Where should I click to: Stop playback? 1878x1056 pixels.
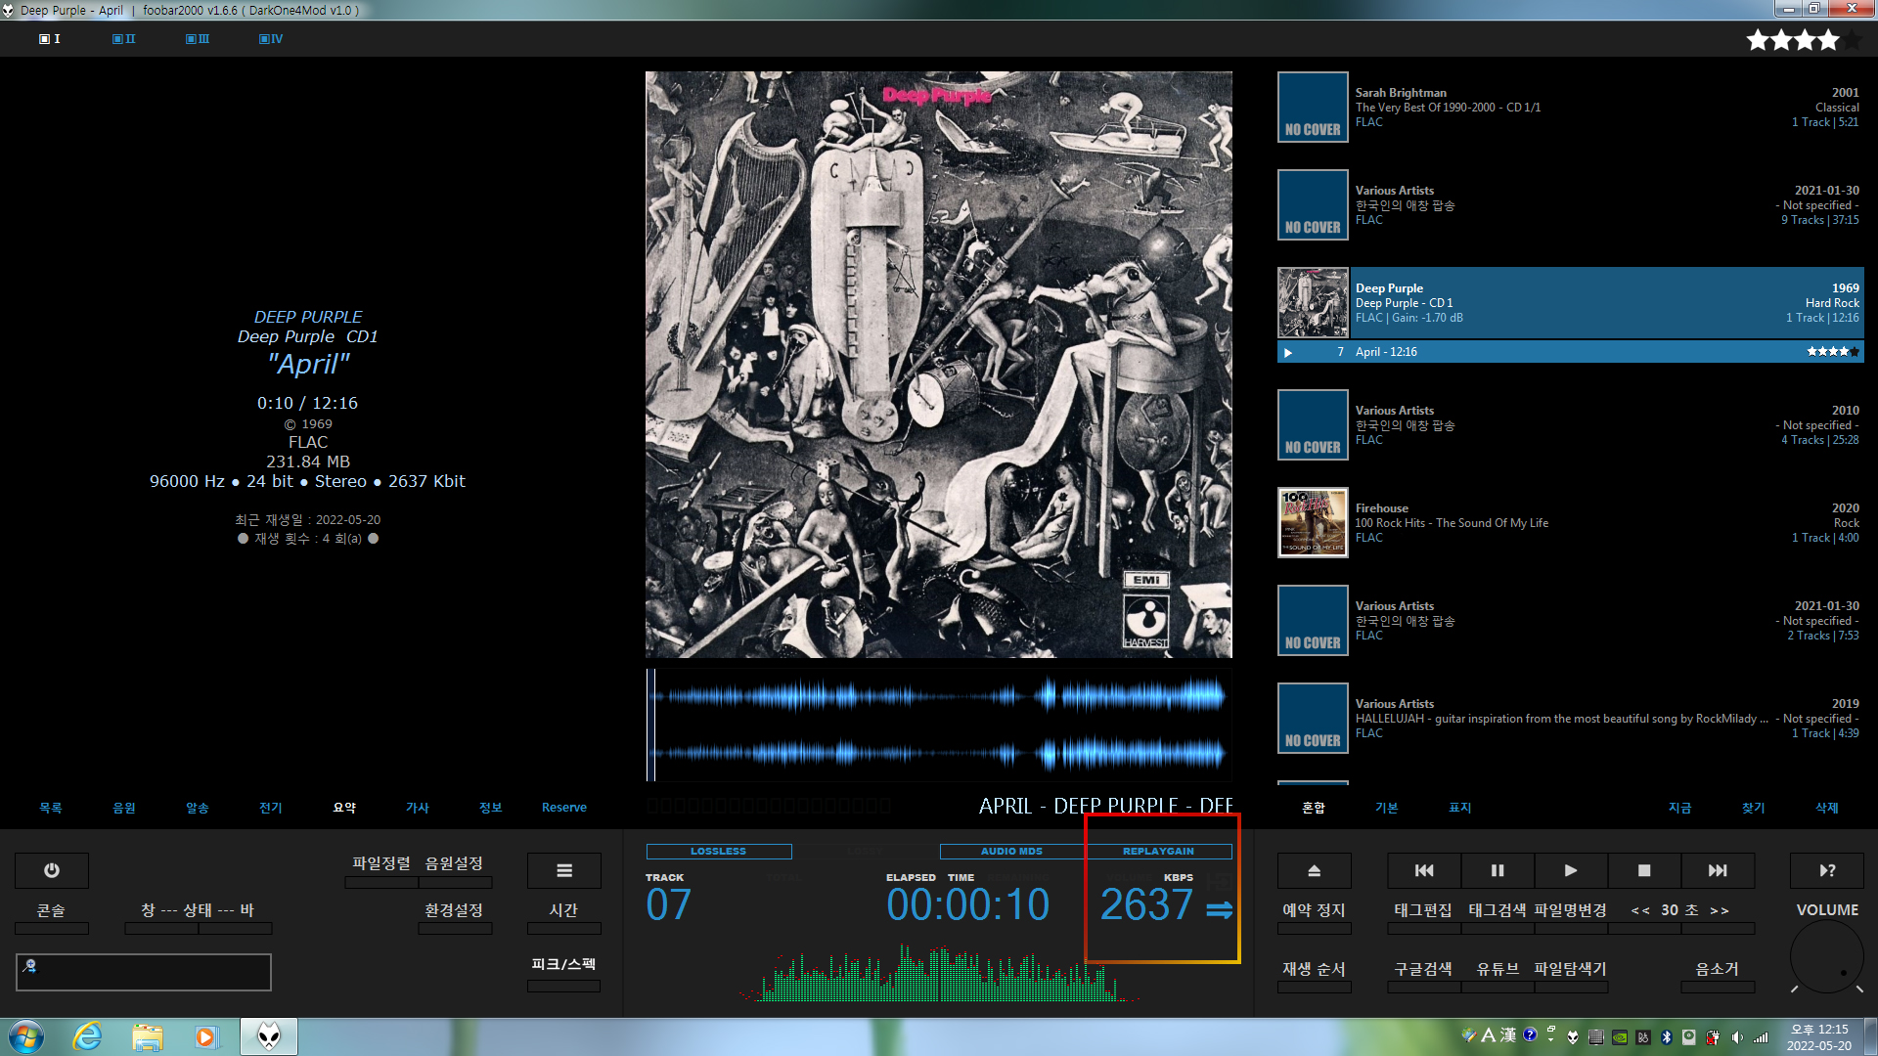1644,870
